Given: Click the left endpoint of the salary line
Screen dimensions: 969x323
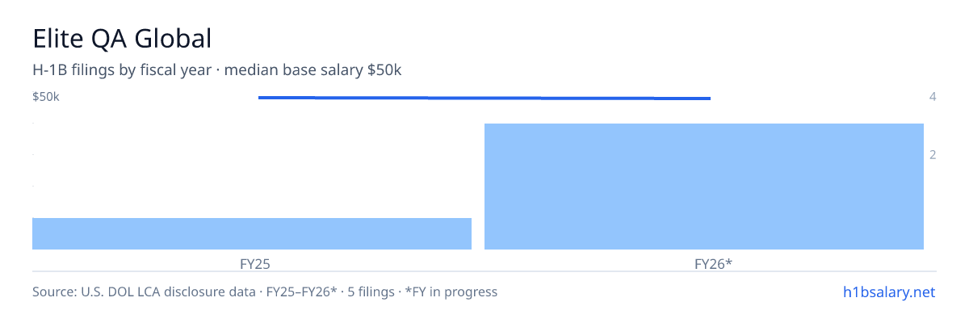Looking at the screenshot, I should pos(259,97).
